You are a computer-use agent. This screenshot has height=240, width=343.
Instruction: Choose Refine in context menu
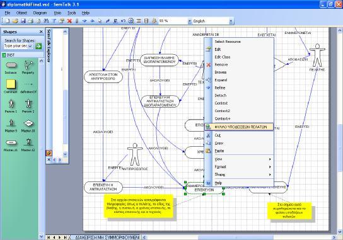point(239,88)
